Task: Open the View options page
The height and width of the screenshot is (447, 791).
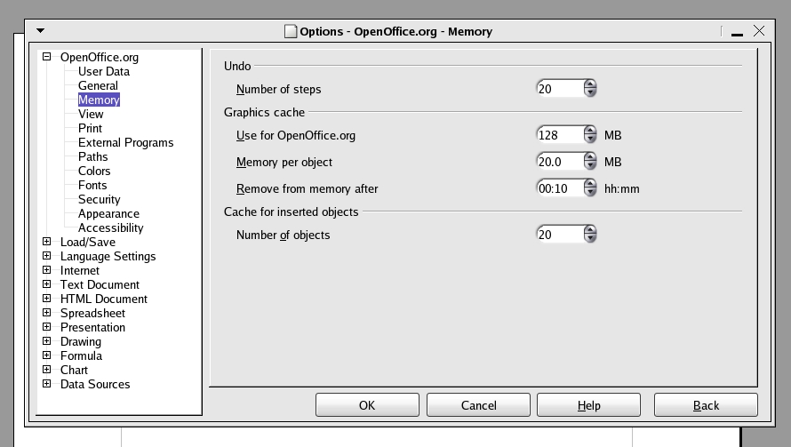Action: 91,114
